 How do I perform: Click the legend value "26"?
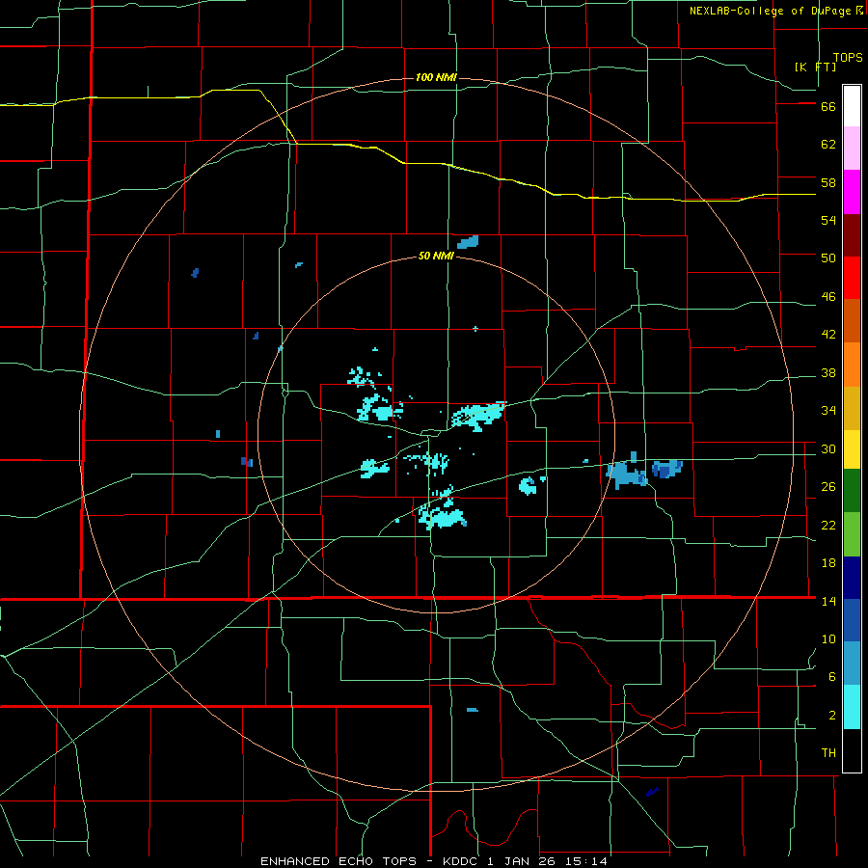tap(828, 487)
